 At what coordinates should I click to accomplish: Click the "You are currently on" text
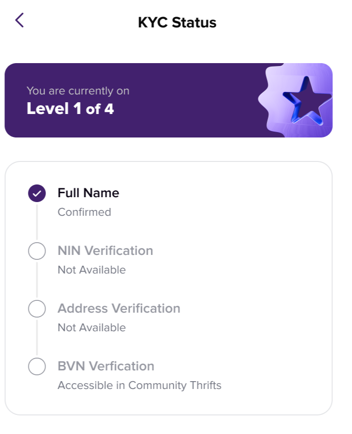click(x=78, y=91)
